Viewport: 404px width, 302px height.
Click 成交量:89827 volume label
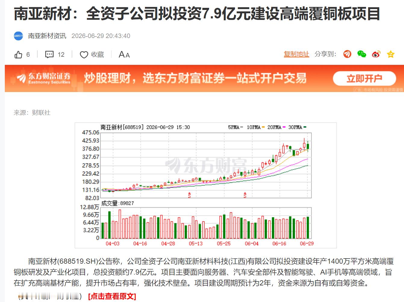117,203
